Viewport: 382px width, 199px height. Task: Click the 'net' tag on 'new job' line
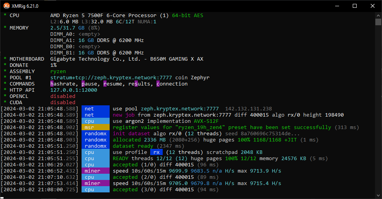coord(96,115)
